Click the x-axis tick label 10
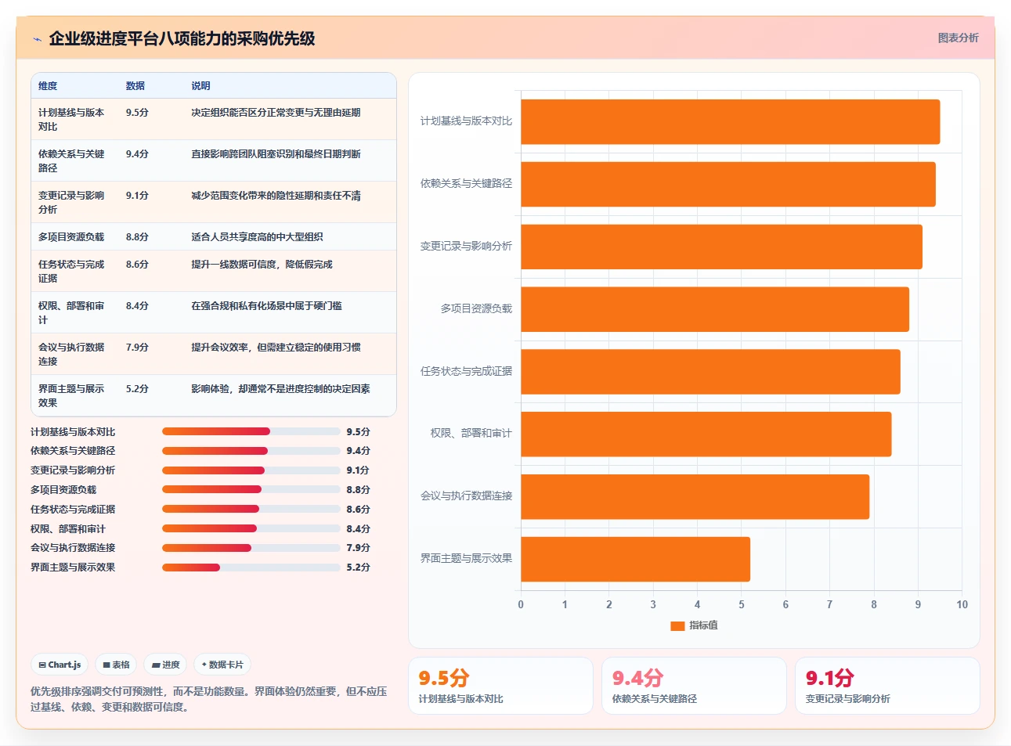The width and height of the screenshot is (1011, 746). click(962, 604)
